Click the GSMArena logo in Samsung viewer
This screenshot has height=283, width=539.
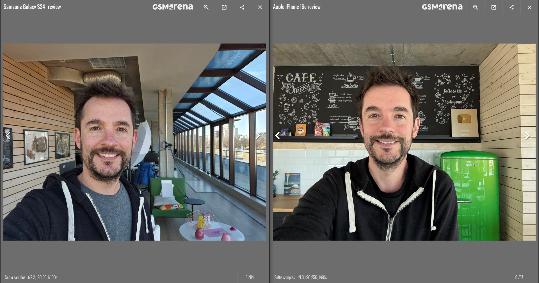173,7
